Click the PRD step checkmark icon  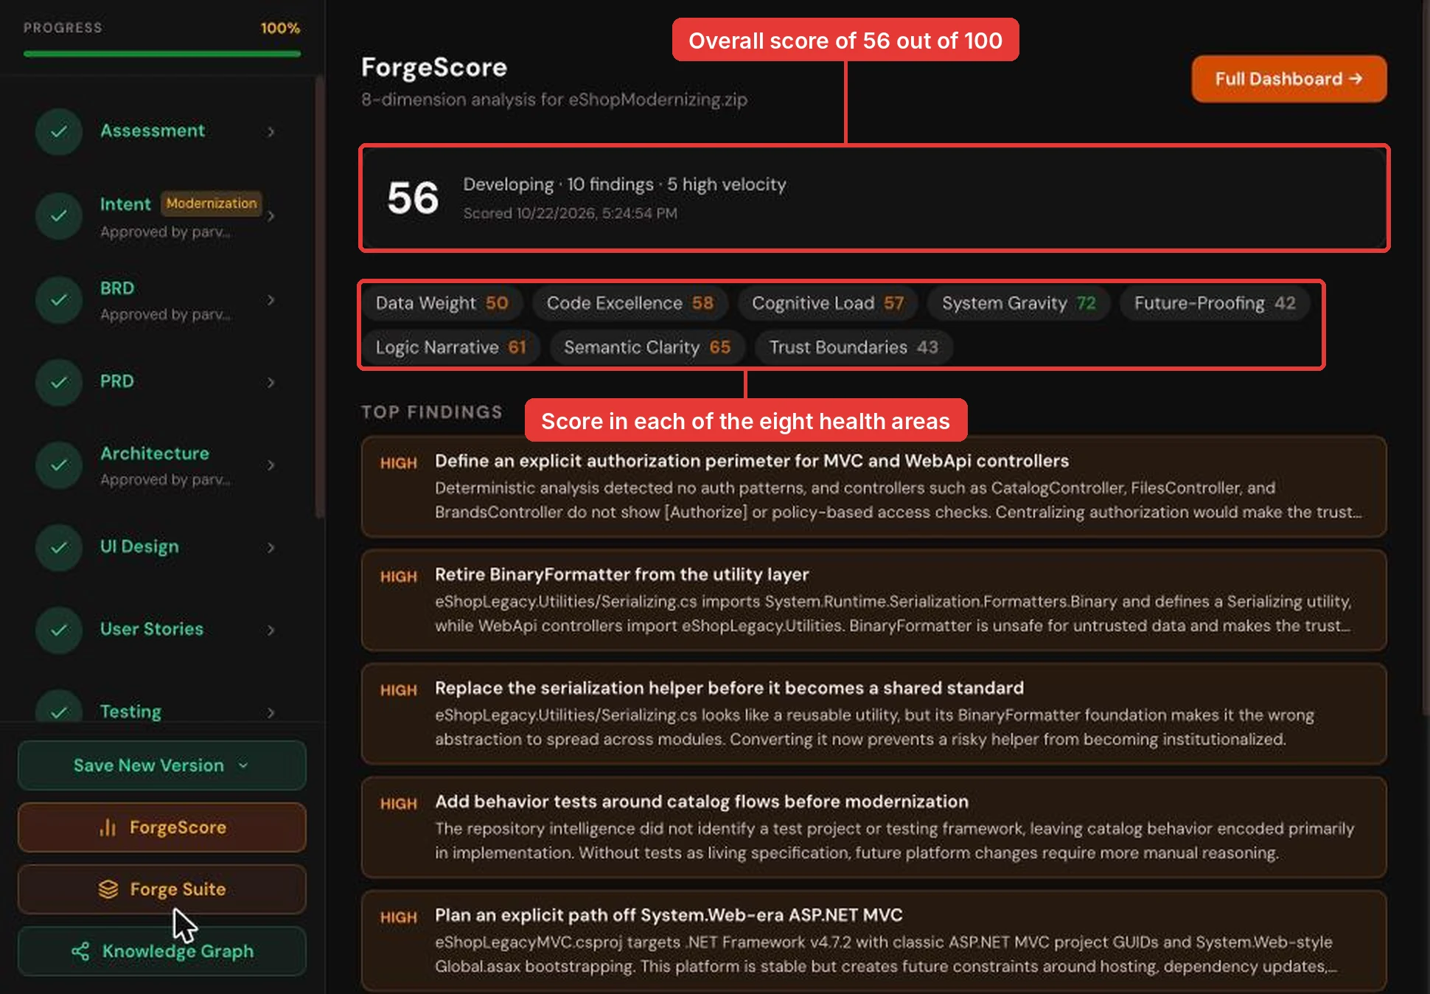tap(59, 383)
